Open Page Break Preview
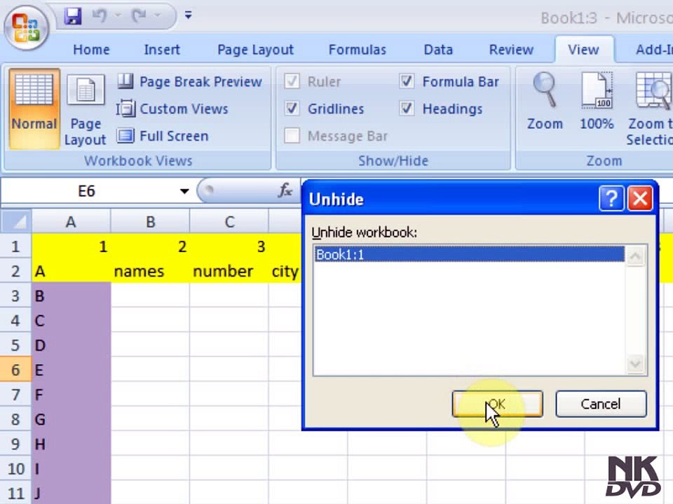 pyautogui.click(x=189, y=81)
